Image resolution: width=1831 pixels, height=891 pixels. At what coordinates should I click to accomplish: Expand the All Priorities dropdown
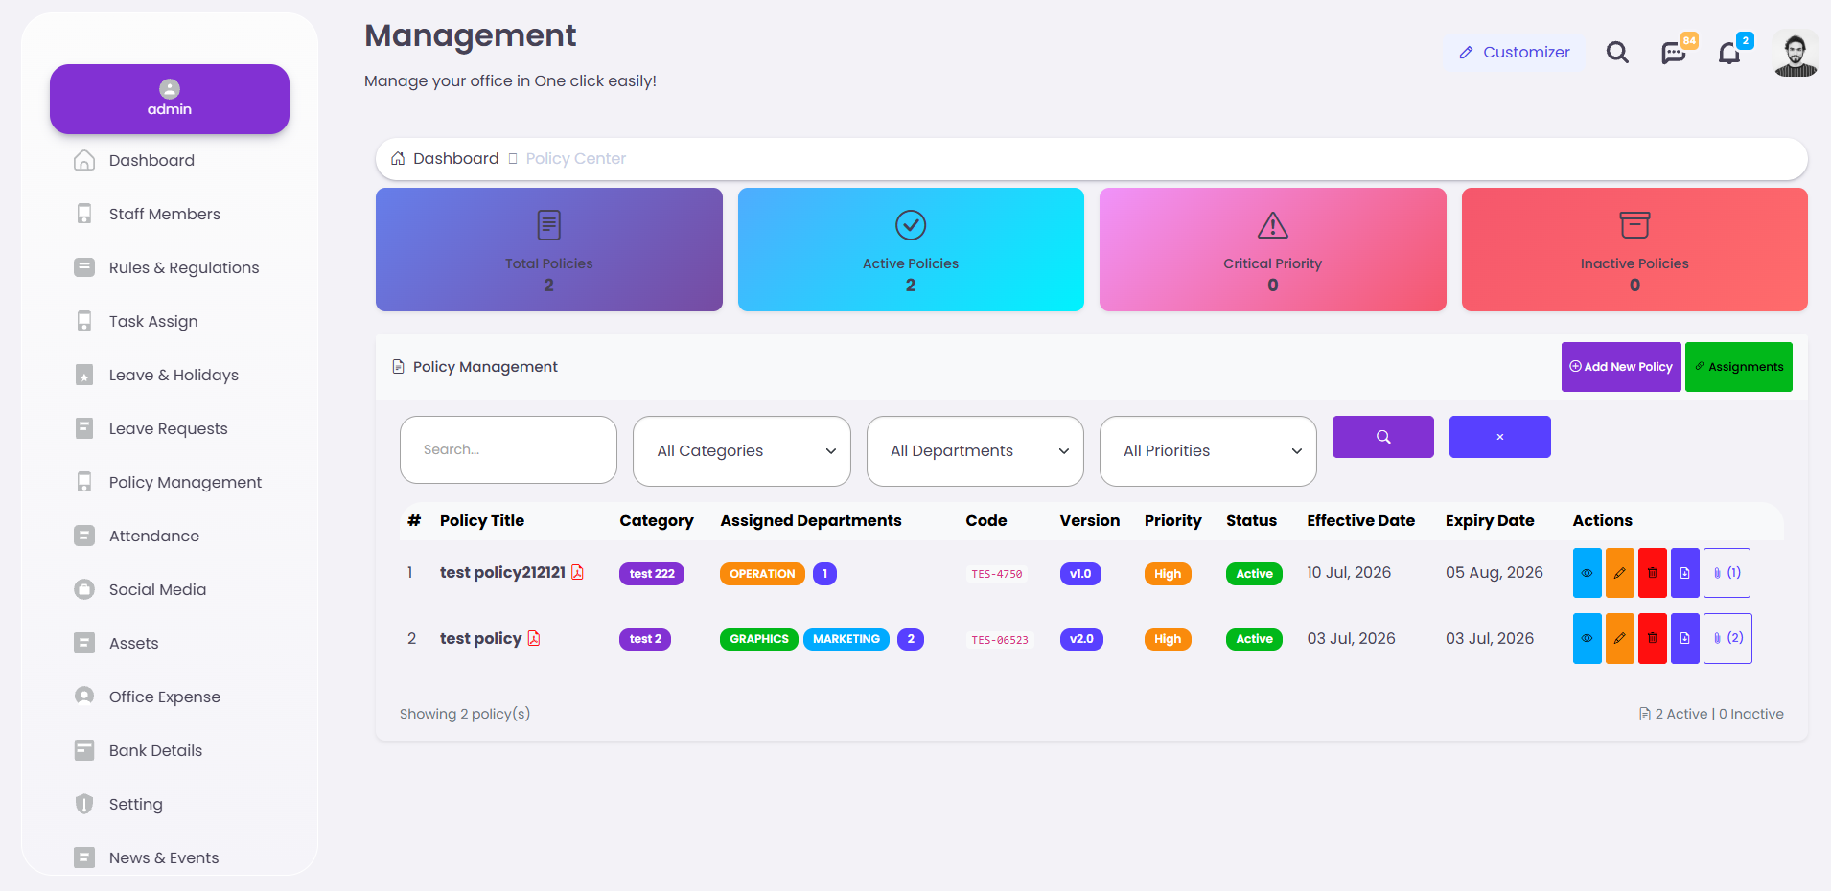pyautogui.click(x=1208, y=451)
